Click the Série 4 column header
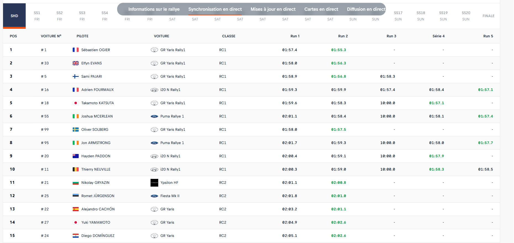This screenshot has height=243, width=514. [439, 36]
